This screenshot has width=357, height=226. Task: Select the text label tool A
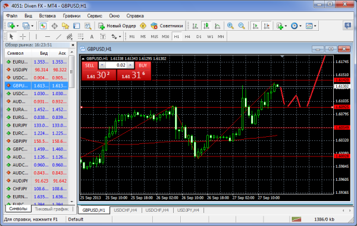tap(92, 37)
